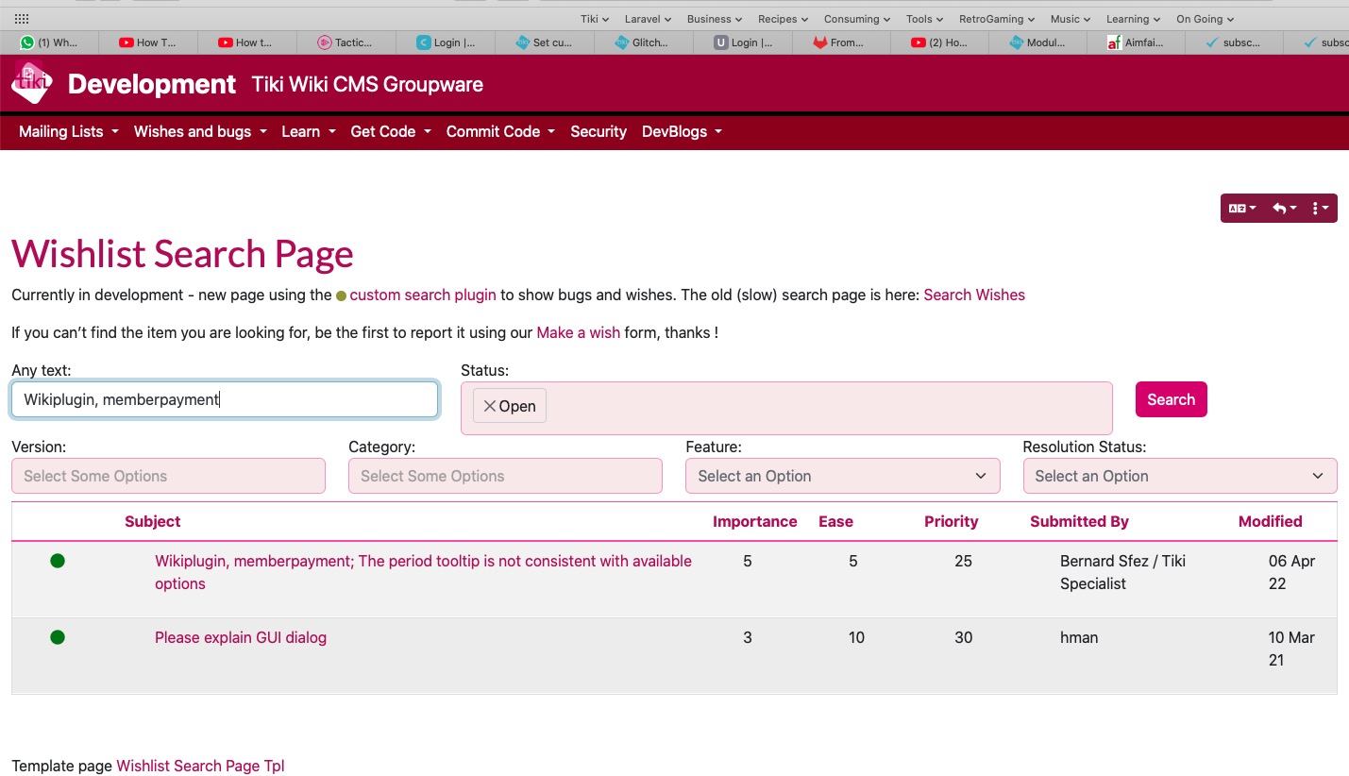1349x776 pixels.
Task: Open the Resolution Status dropdown
Action: 1180,476
